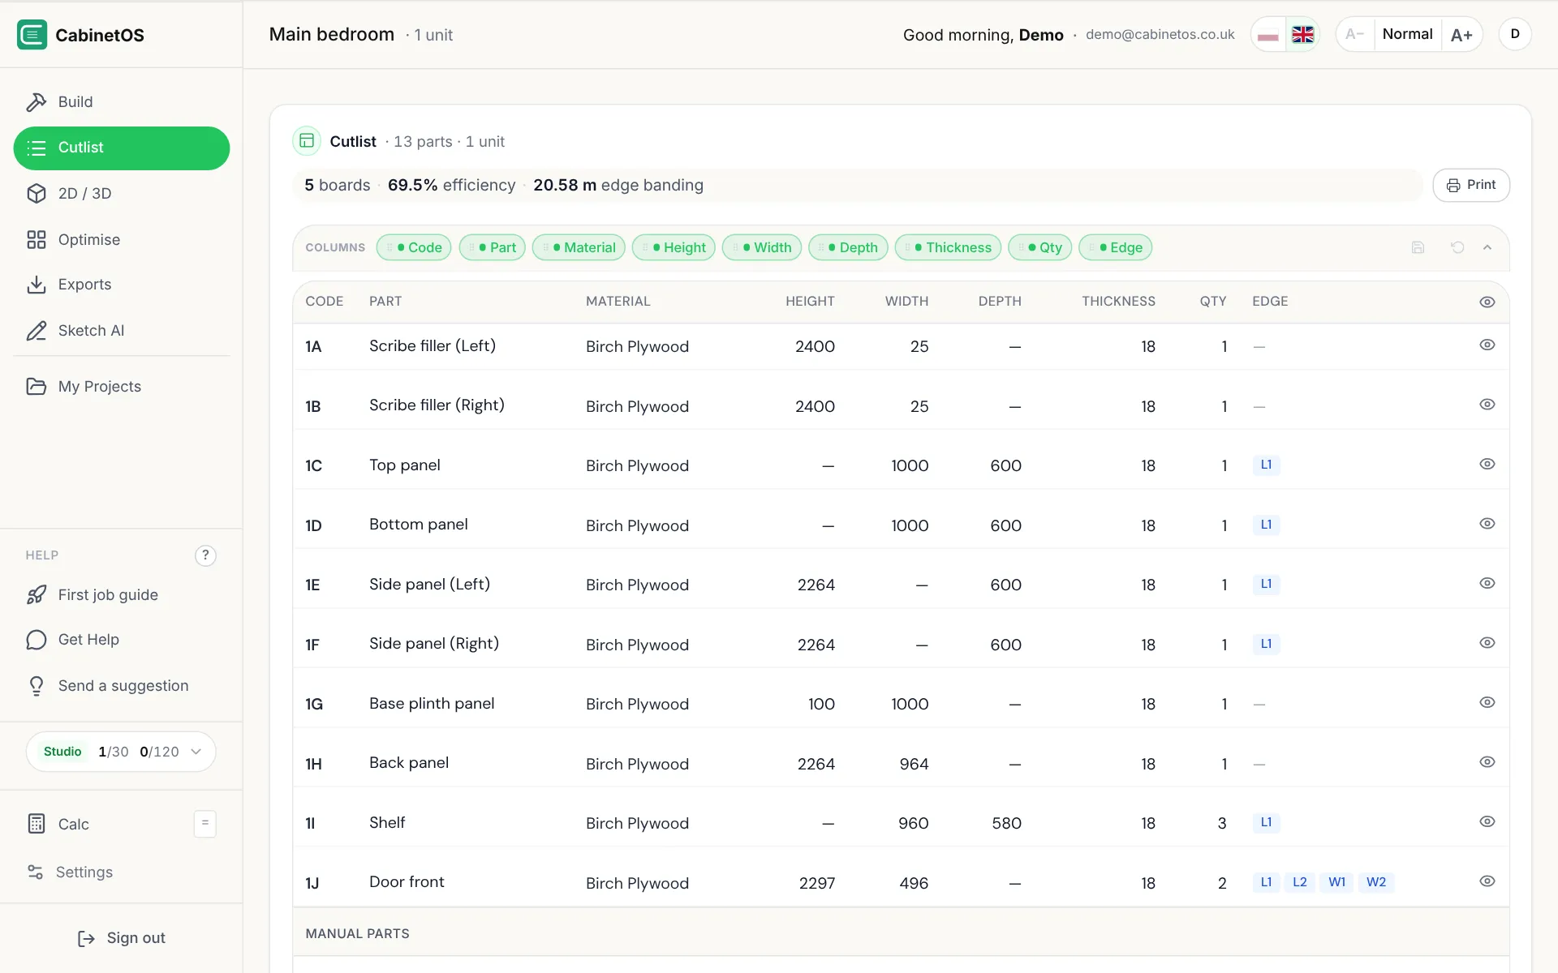Image resolution: width=1558 pixels, height=973 pixels.
Task: Toggle the Code column chip
Action: tap(414, 248)
